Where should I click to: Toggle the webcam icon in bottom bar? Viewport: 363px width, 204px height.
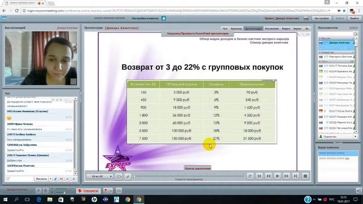46,190
